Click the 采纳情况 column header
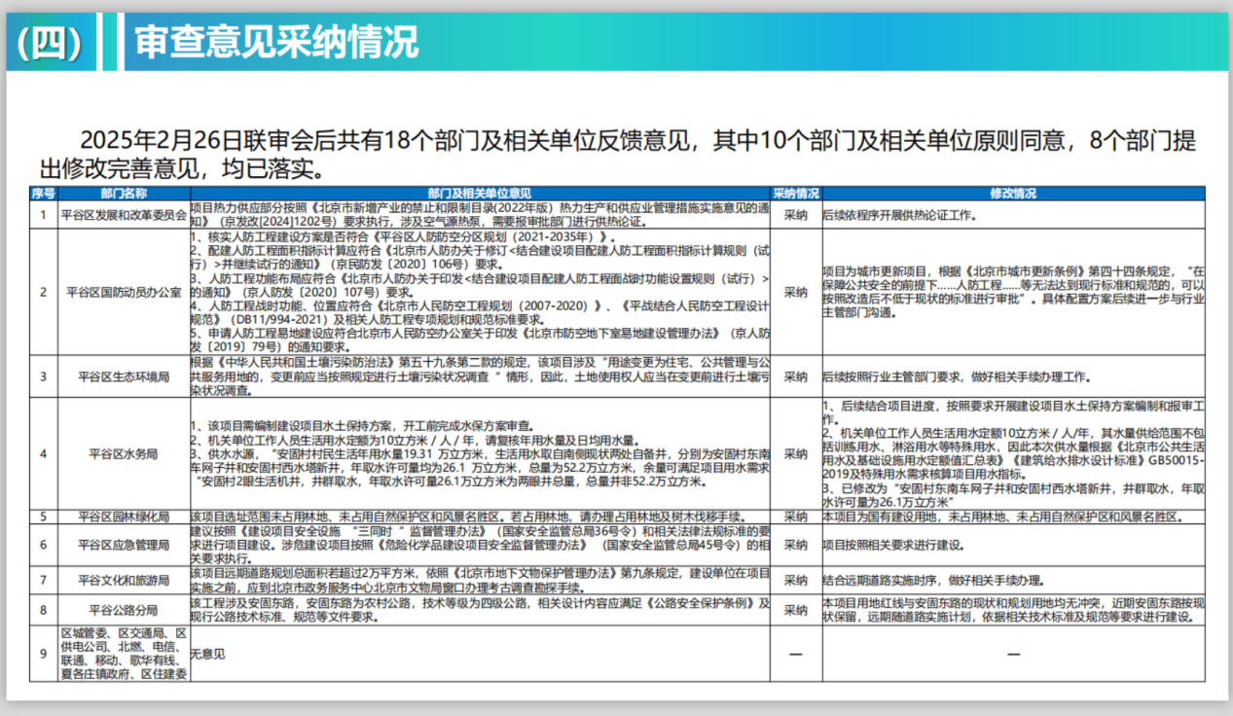1233x716 pixels. click(795, 194)
